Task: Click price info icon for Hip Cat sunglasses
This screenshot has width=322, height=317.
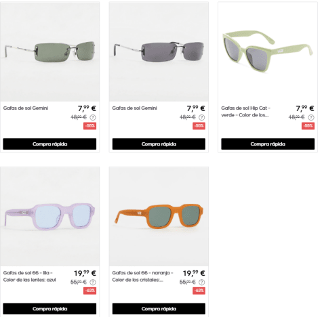Action: [x=311, y=117]
